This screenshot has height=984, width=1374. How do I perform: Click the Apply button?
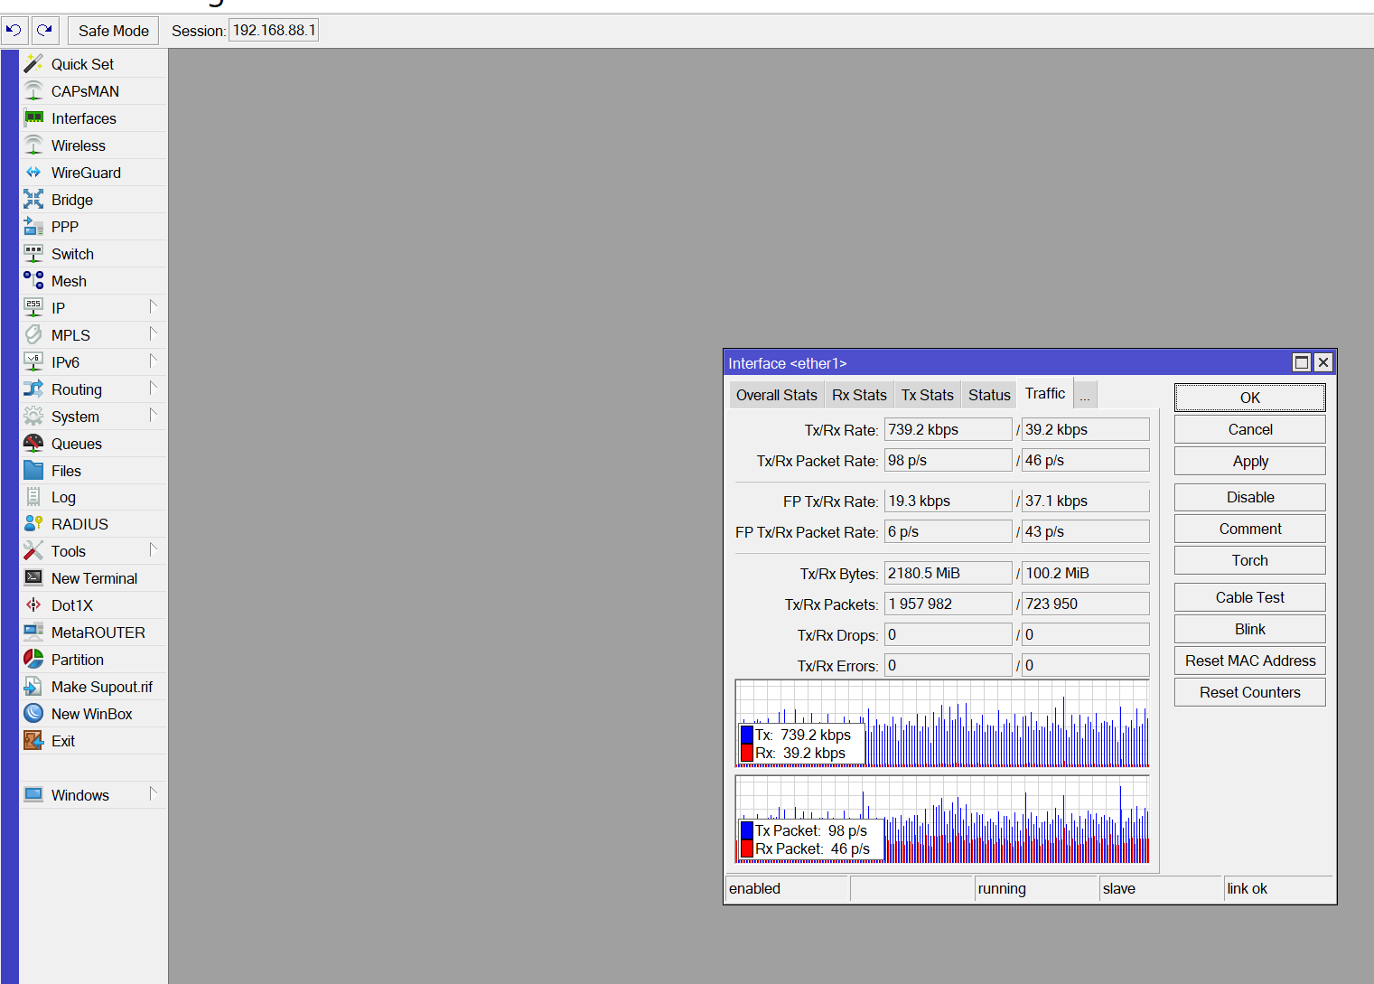(x=1250, y=461)
